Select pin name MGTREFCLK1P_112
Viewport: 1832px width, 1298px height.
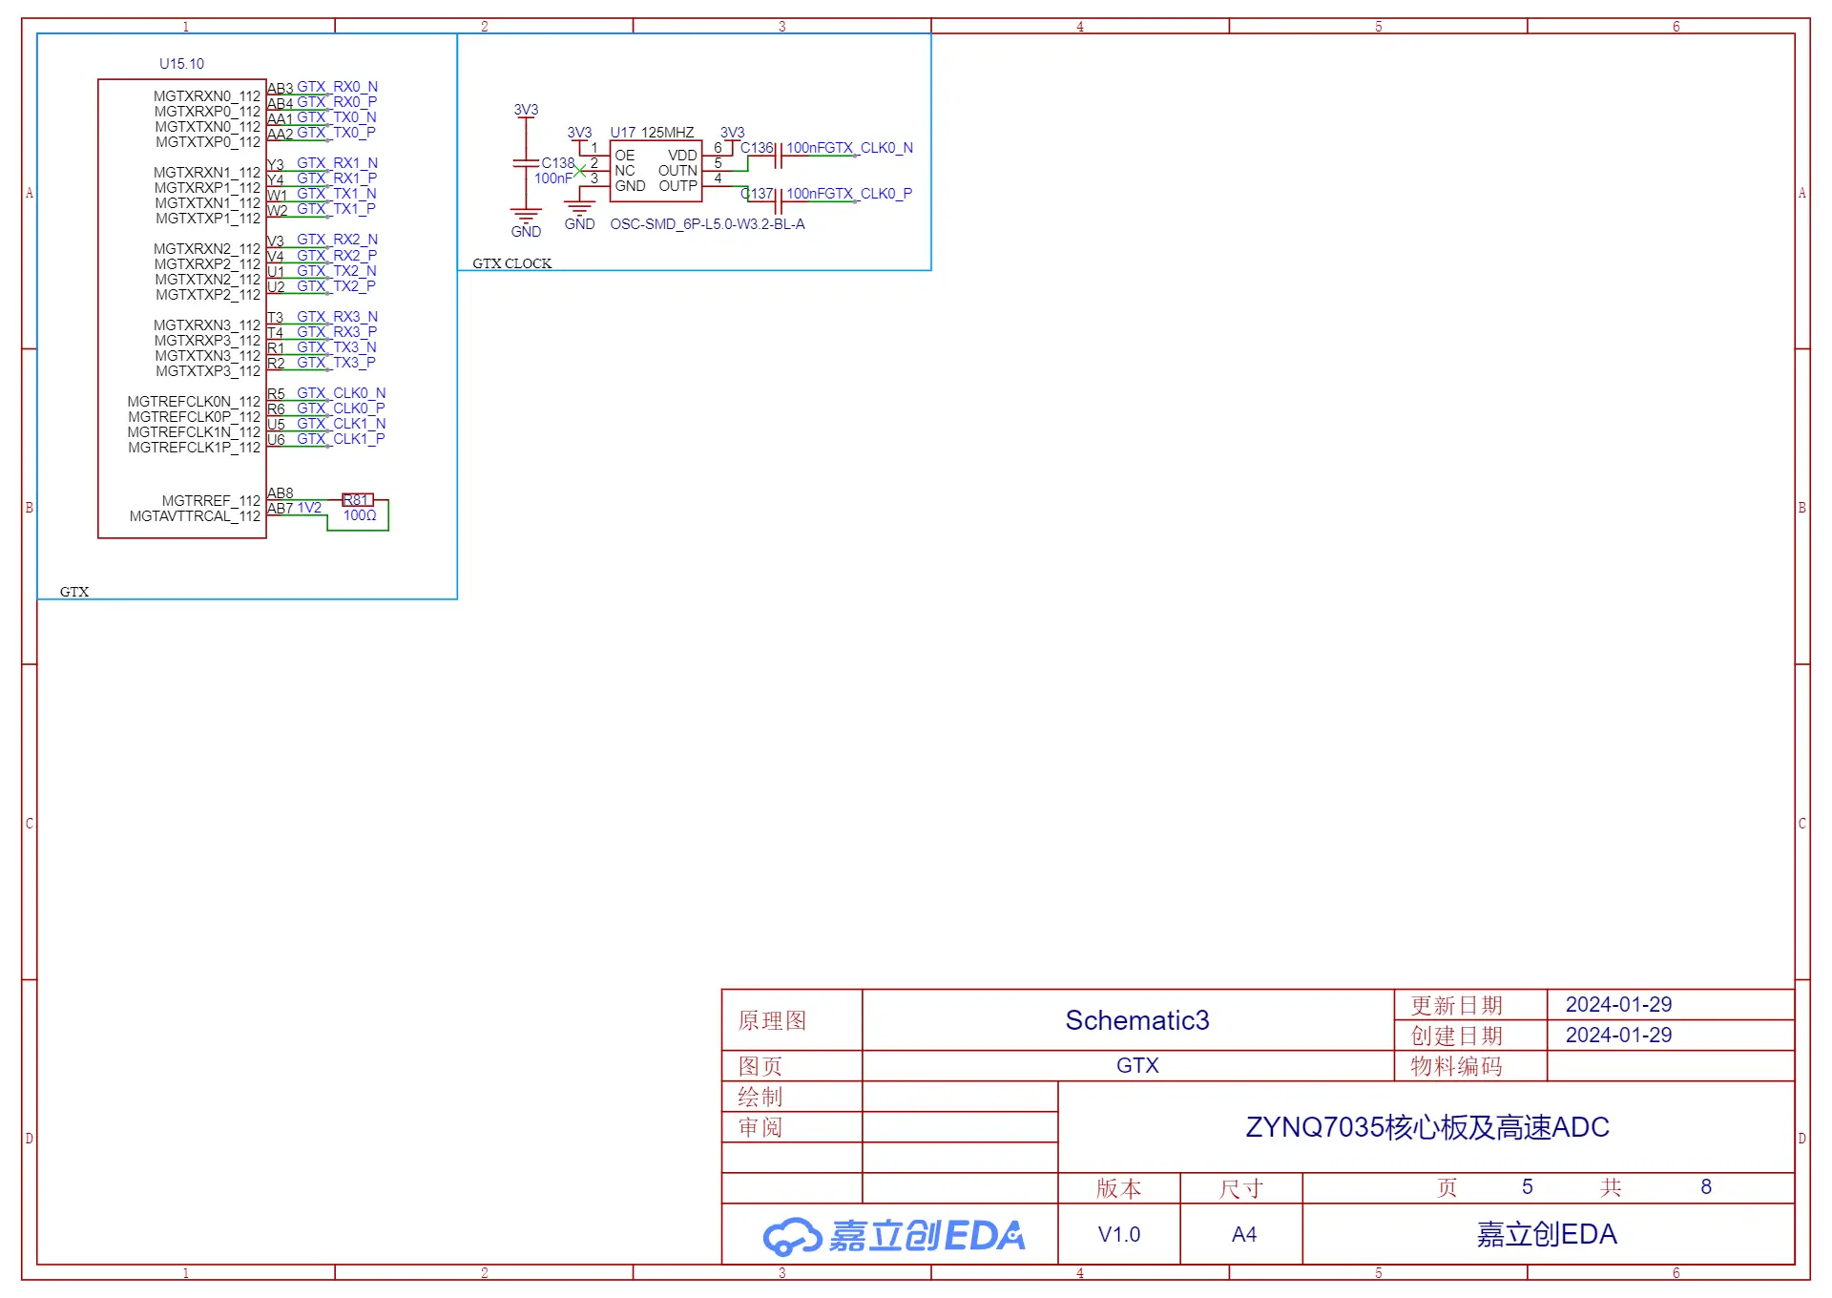pyautogui.click(x=194, y=448)
